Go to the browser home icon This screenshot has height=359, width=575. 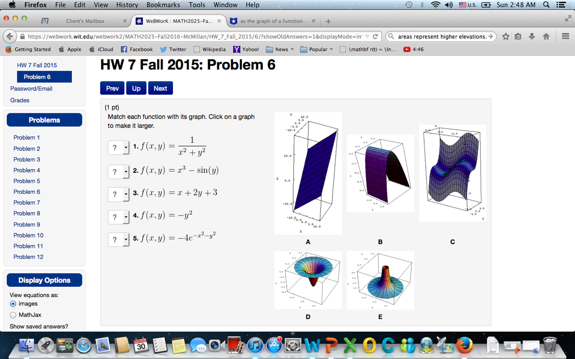point(546,36)
